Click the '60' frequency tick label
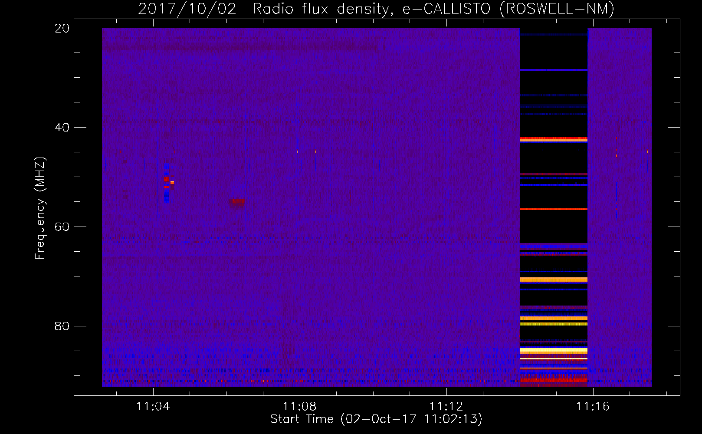Viewport: 702px width, 434px height. pyautogui.click(x=62, y=227)
